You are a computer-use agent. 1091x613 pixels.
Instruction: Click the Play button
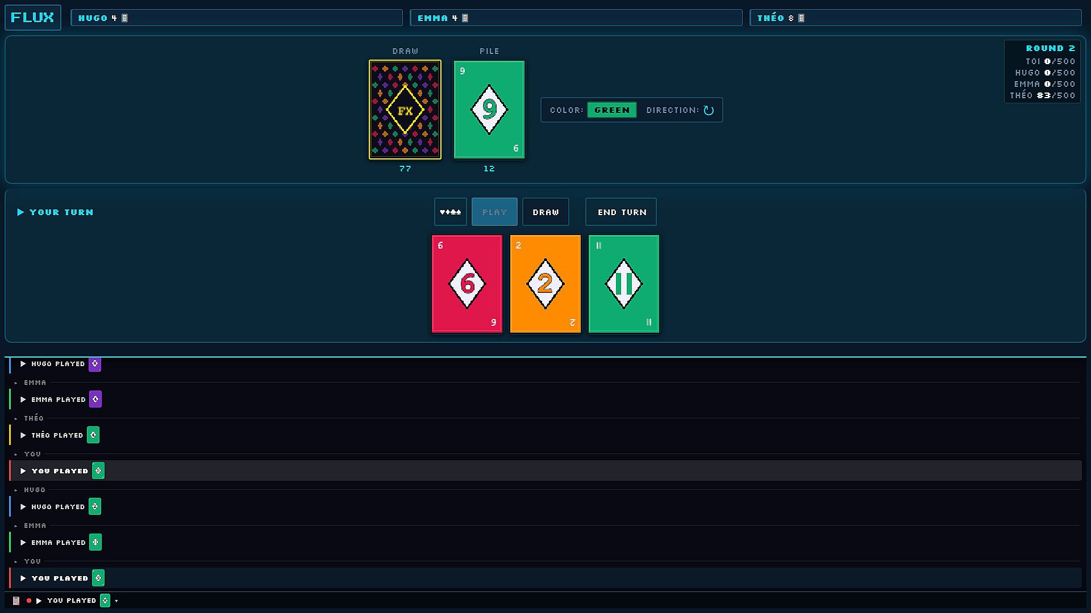[x=494, y=212]
